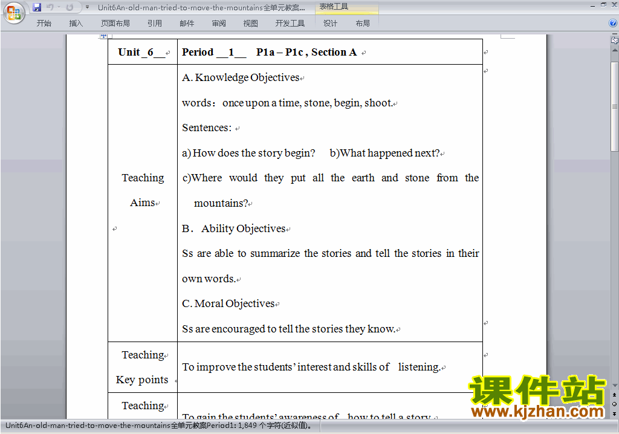Go to previous page with the double up arrow
619x434 pixels.
(614, 395)
